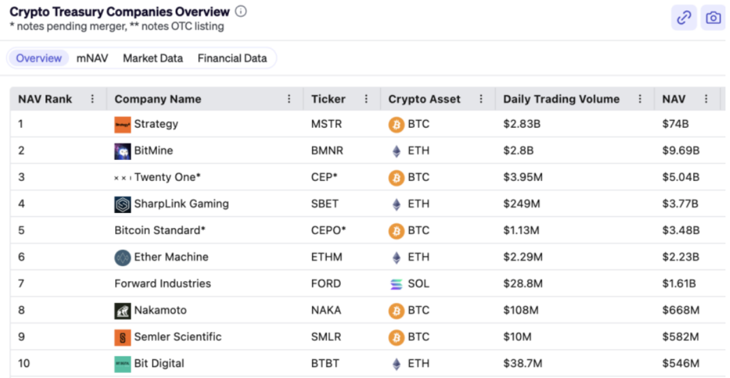Copy link with the chain icon button
Screen dimensions: 730x378
(684, 17)
